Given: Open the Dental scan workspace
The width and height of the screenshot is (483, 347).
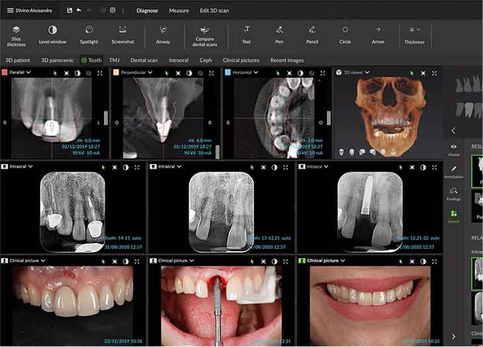Looking at the screenshot, I should click(x=144, y=60).
